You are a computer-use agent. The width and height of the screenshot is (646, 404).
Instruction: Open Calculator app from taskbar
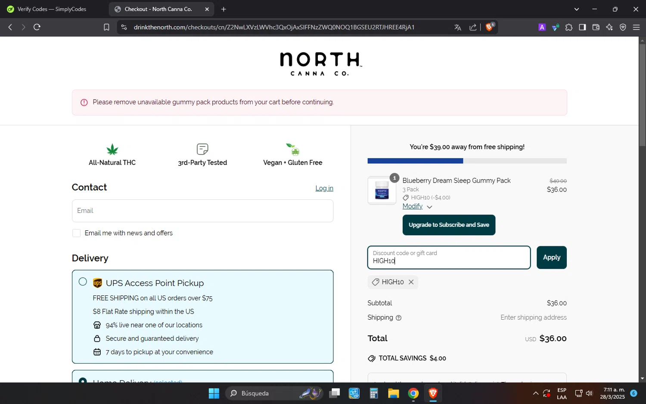(x=373, y=393)
